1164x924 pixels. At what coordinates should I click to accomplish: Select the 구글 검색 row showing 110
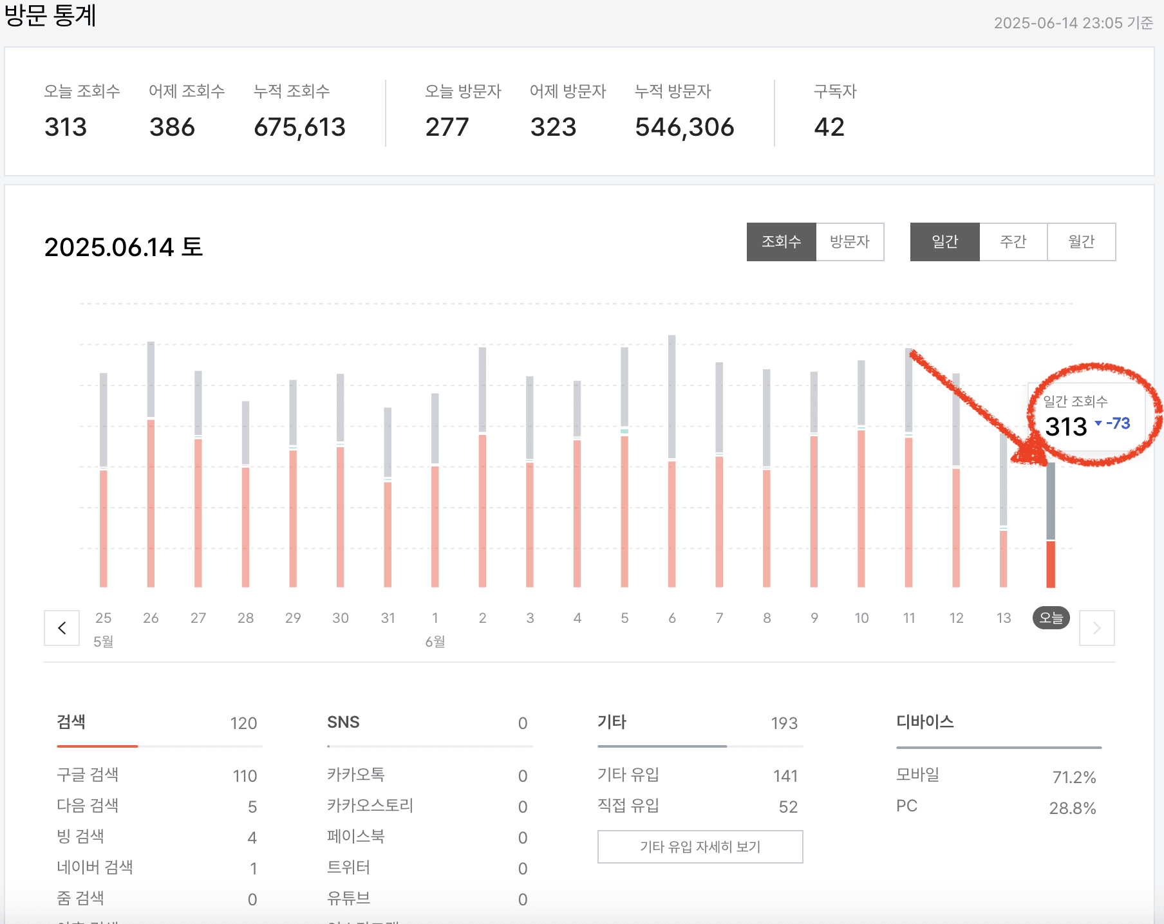pyautogui.click(x=159, y=776)
